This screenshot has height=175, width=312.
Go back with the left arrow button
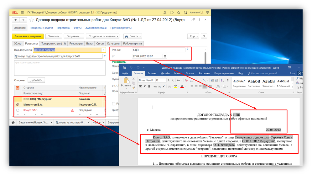point(16,20)
